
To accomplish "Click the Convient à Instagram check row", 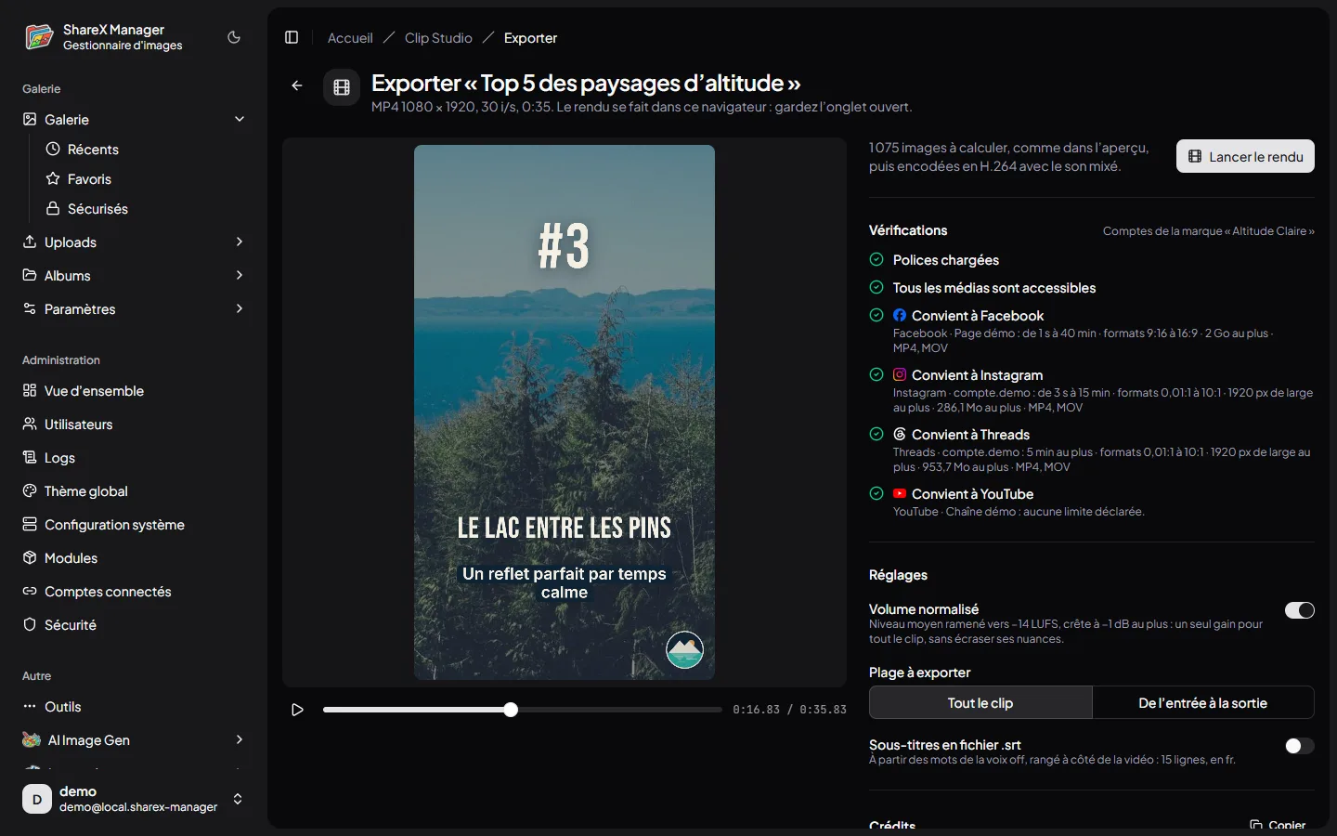I will pos(1092,390).
